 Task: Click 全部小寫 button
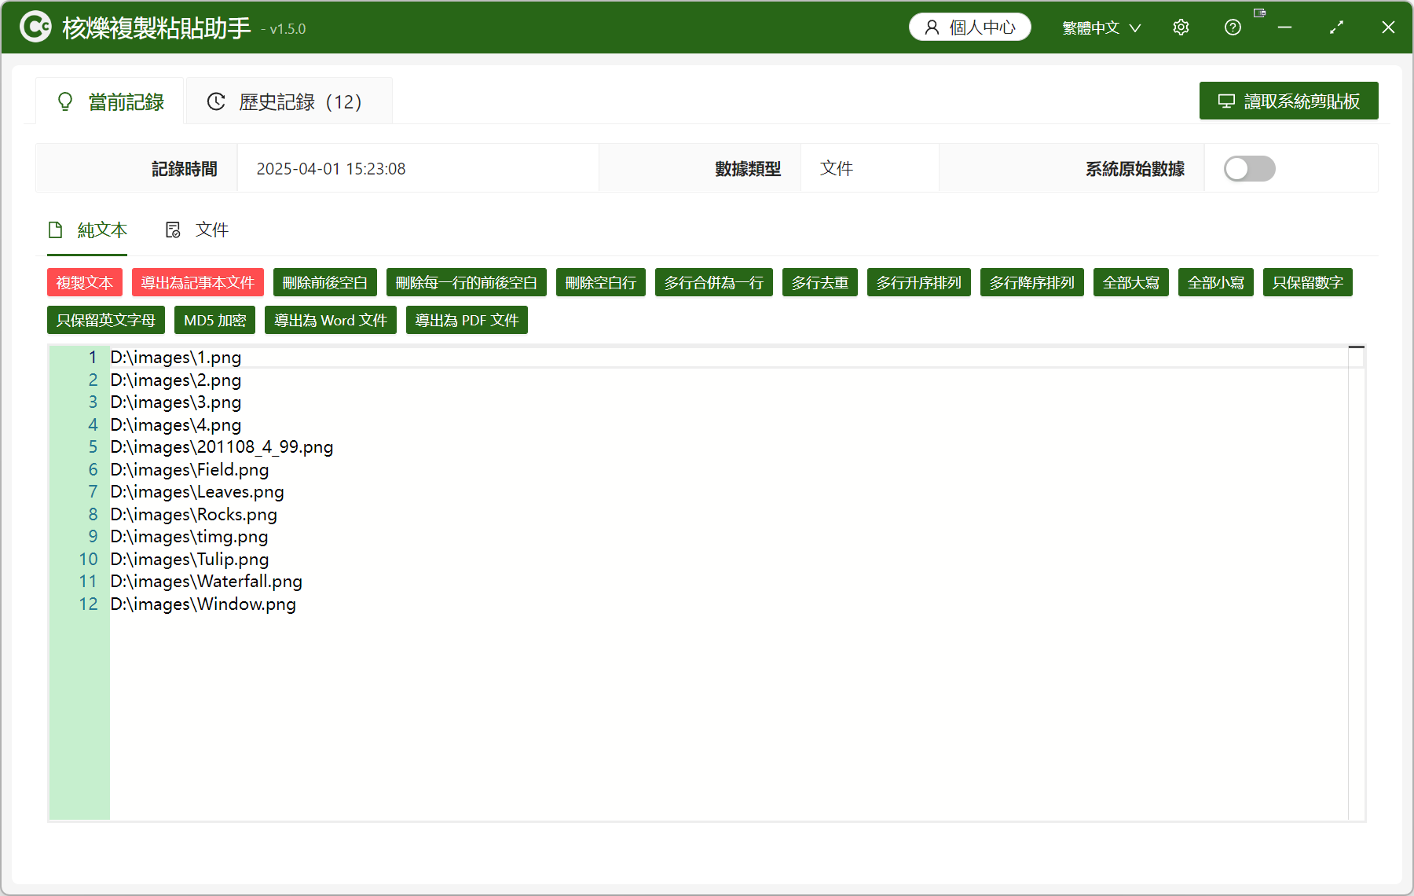(x=1216, y=282)
